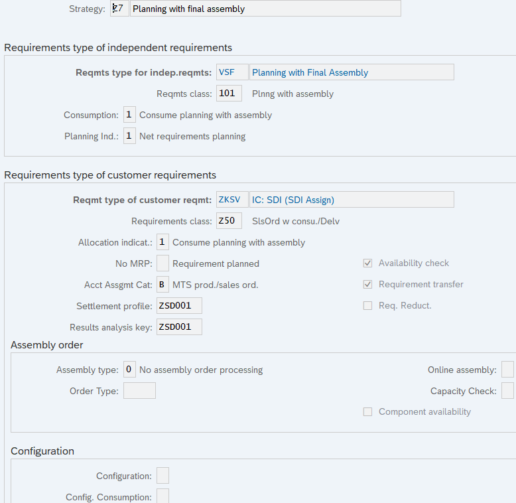Focus the Allocation indicat. field
The width and height of the screenshot is (516, 503).
(162, 242)
